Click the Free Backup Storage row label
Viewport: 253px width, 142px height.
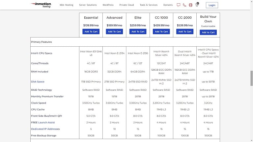[x=44, y=135]
